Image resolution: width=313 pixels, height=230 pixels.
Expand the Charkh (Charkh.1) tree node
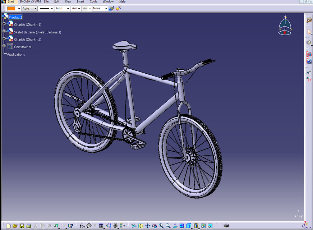pos(4,24)
